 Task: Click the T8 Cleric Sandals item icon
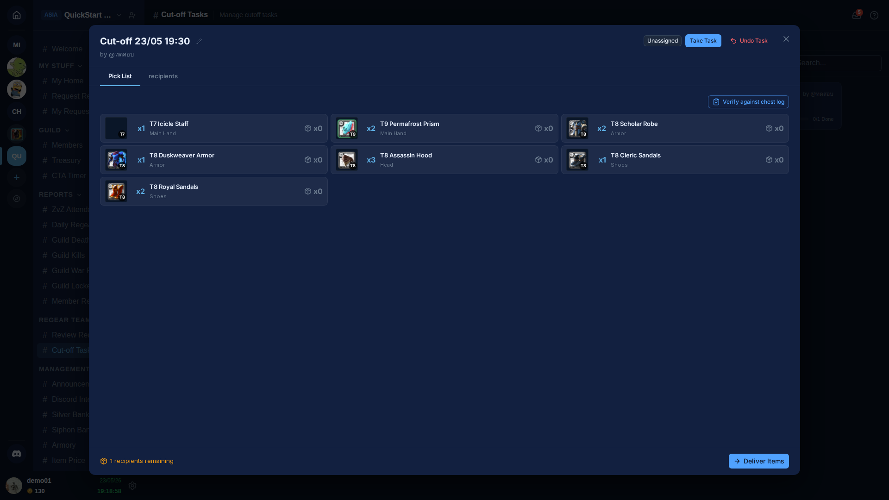pos(577,160)
